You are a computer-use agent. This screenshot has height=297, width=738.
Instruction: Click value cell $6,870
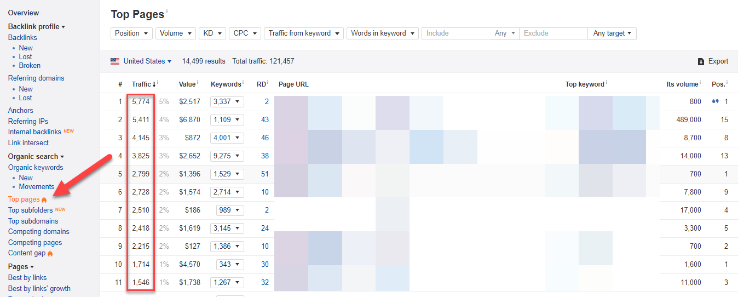[x=190, y=120]
